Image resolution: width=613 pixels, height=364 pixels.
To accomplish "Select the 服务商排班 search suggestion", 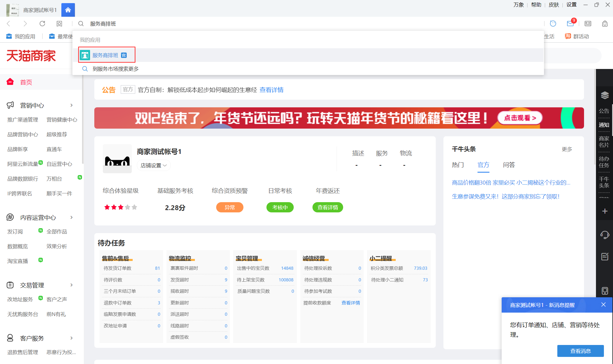I will [308, 55].
